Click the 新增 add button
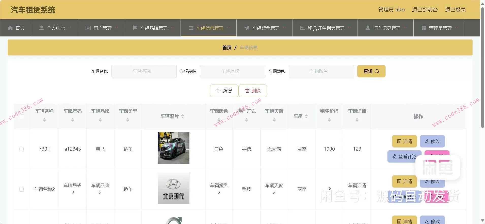This screenshot has height=224, width=485. point(224,91)
